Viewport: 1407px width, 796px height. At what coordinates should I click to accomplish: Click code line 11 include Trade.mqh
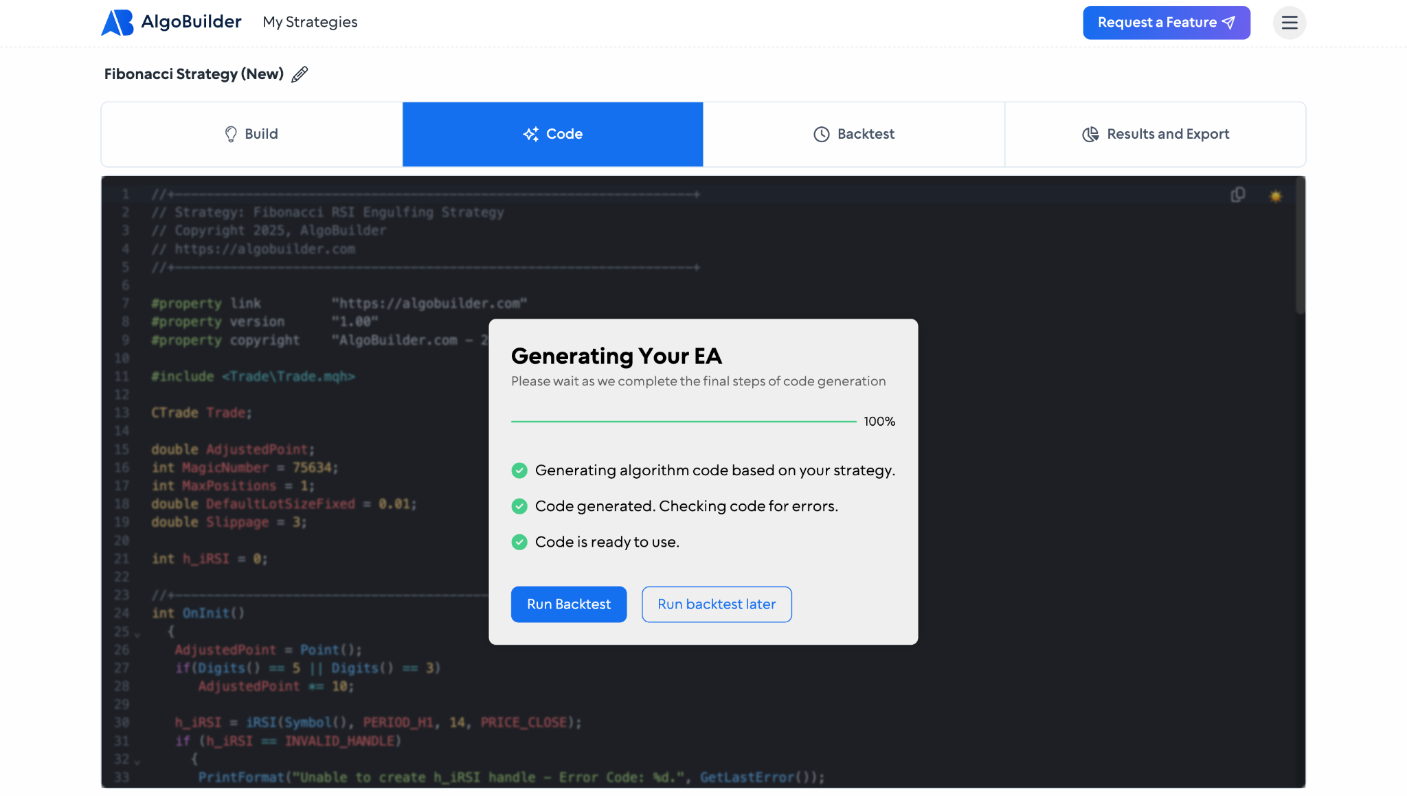point(253,376)
